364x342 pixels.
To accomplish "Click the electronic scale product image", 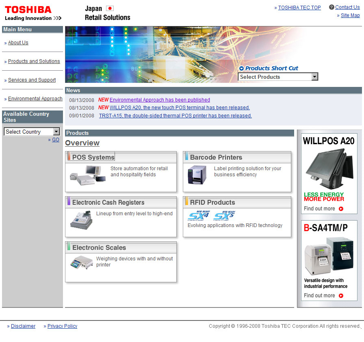I will click(82, 262).
